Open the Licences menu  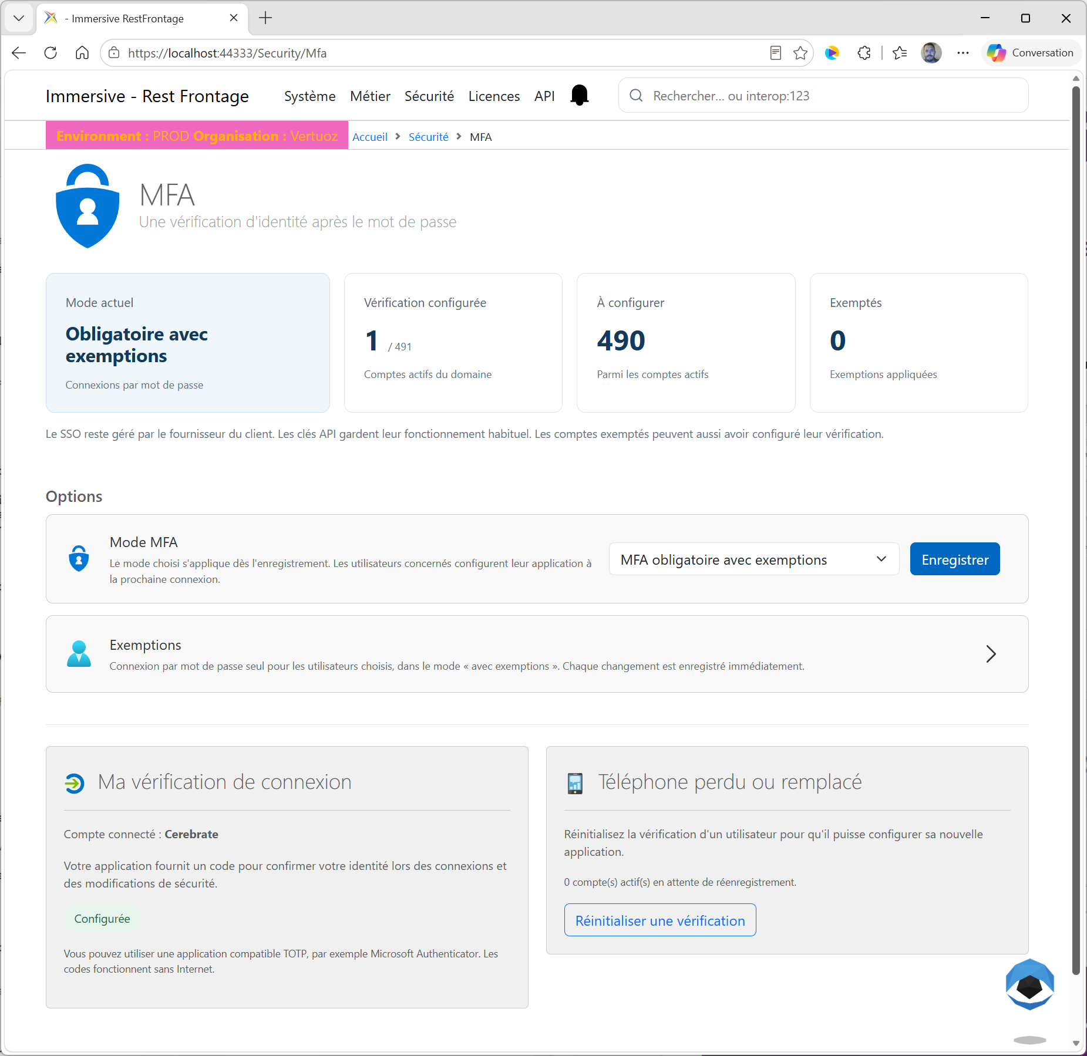494,96
